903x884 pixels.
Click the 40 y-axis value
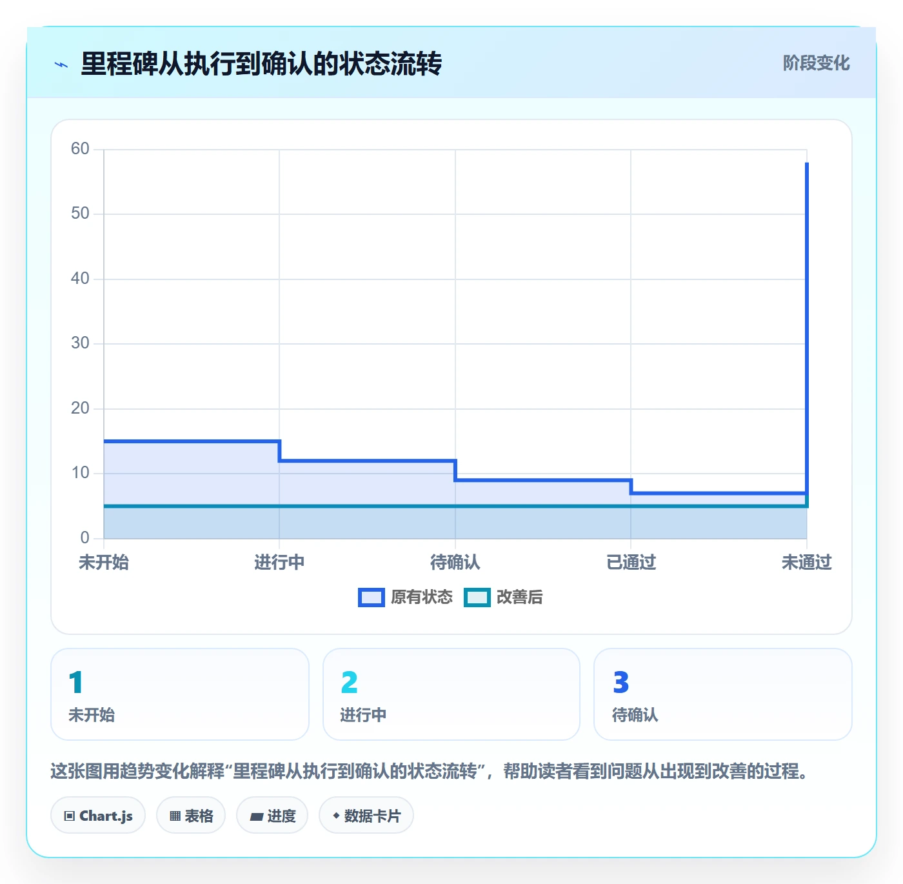(x=80, y=279)
